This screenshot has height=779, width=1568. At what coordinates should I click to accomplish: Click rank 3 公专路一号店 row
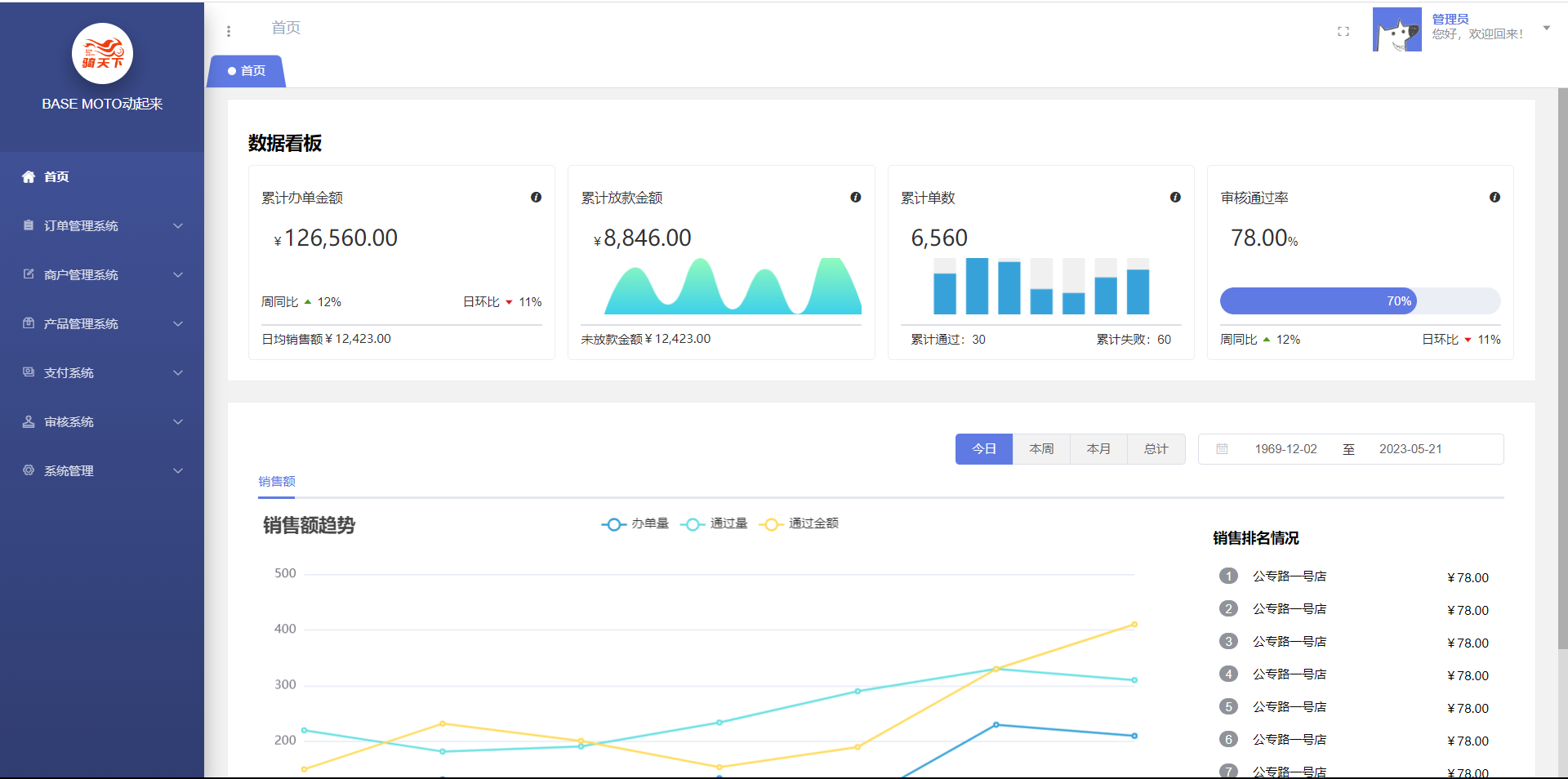coord(1354,642)
